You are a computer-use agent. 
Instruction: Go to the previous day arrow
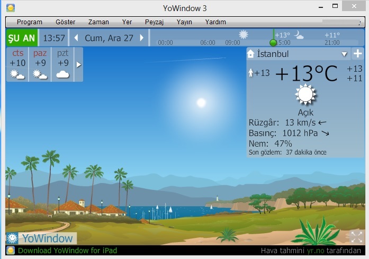click(76, 38)
